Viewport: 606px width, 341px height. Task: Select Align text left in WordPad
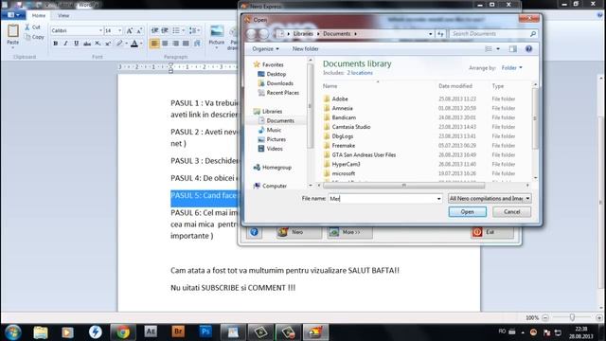coord(154,44)
